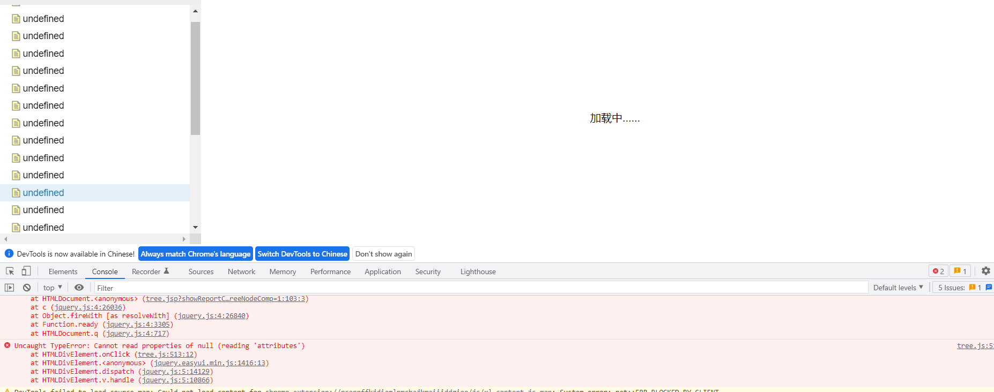Open jquery.js:4:26840 source link
Image resolution: width=994 pixels, height=392 pixels.
(211, 316)
